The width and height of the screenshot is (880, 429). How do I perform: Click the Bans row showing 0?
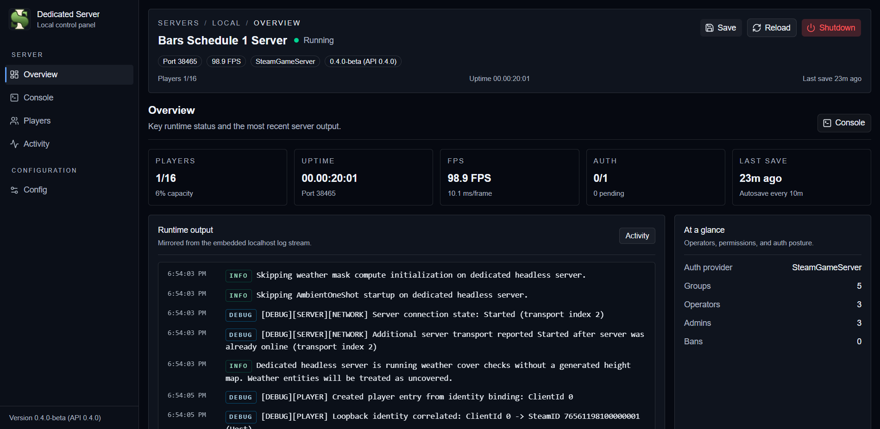tap(773, 342)
